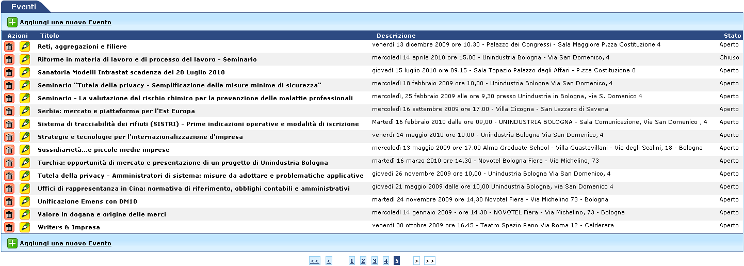Delete the 'Sussidiarietà...e piccole medie imprese' event

click(9, 150)
